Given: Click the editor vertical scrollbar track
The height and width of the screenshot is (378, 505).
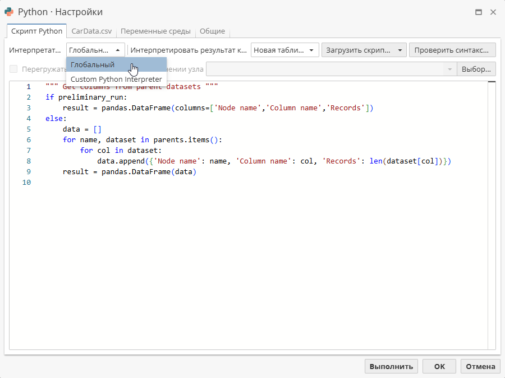Looking at the screenshot, I should [492, 216].
